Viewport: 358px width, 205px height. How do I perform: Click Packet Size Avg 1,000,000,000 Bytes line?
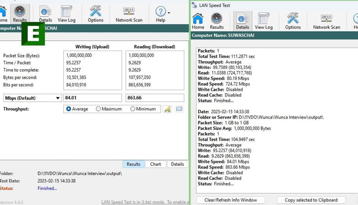234,128
